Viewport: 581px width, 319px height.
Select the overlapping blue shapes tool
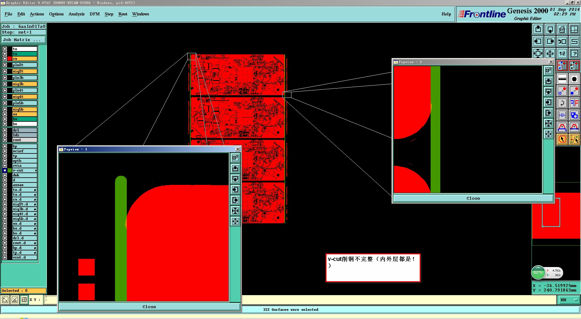(574, 115)
